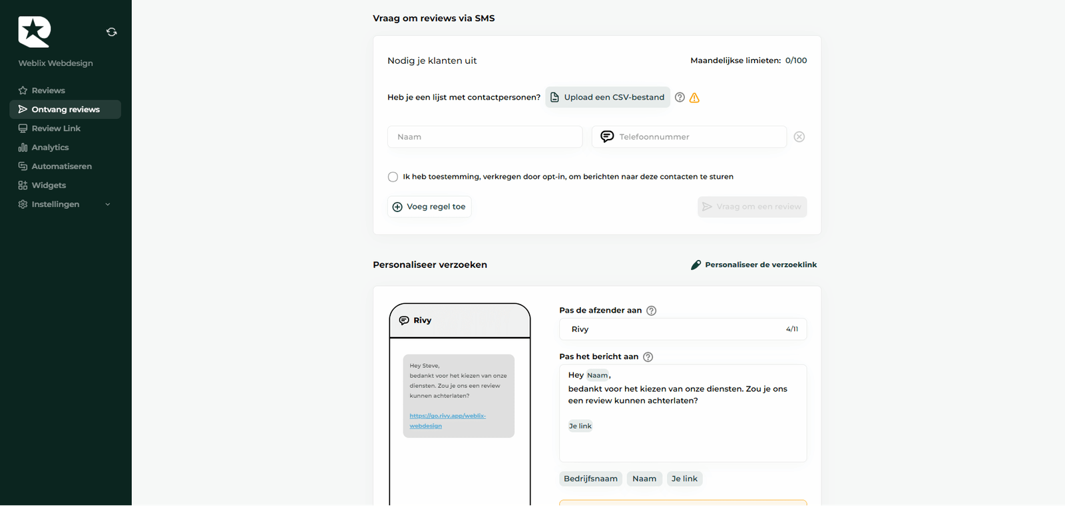Open the Widgets section
Viewport: 1065px width, 506px height.
[x=49, y=186]
